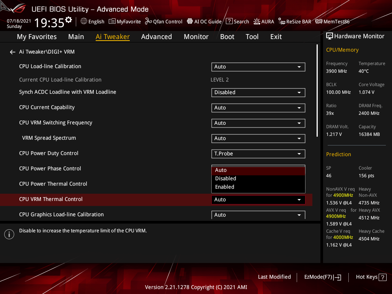
Task: Open the CPU Current Capability dropdown
Action: (x=258, y=108)
